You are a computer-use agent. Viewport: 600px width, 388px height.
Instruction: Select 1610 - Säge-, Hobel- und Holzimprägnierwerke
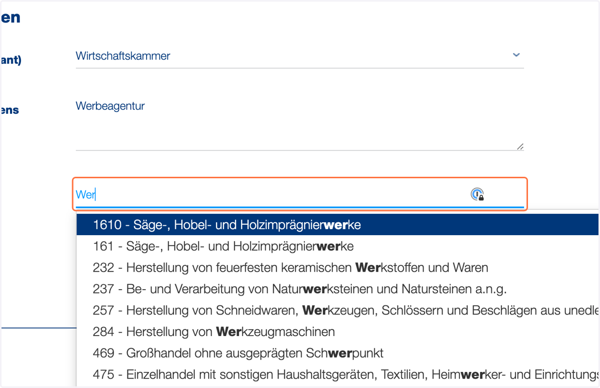click(337, 225)
